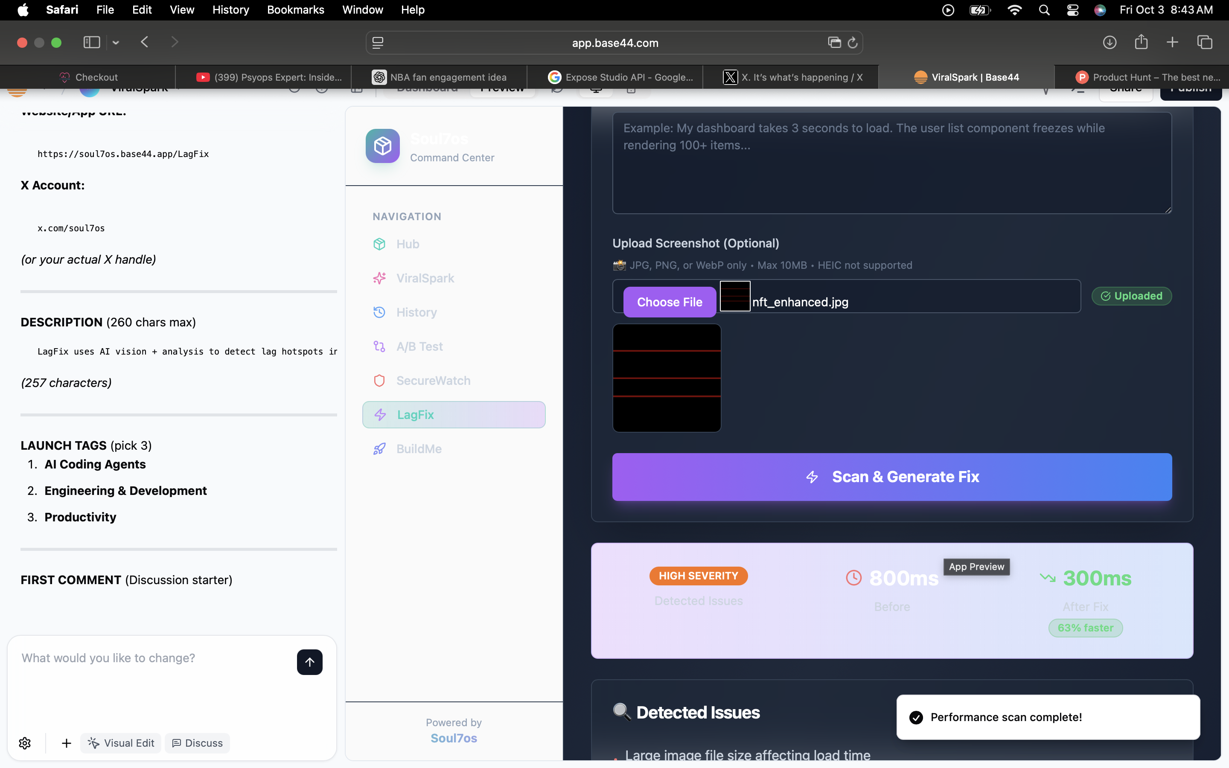1229x768 pixels.
Task: Open the settings gear near the chat input
Action: 25,742
